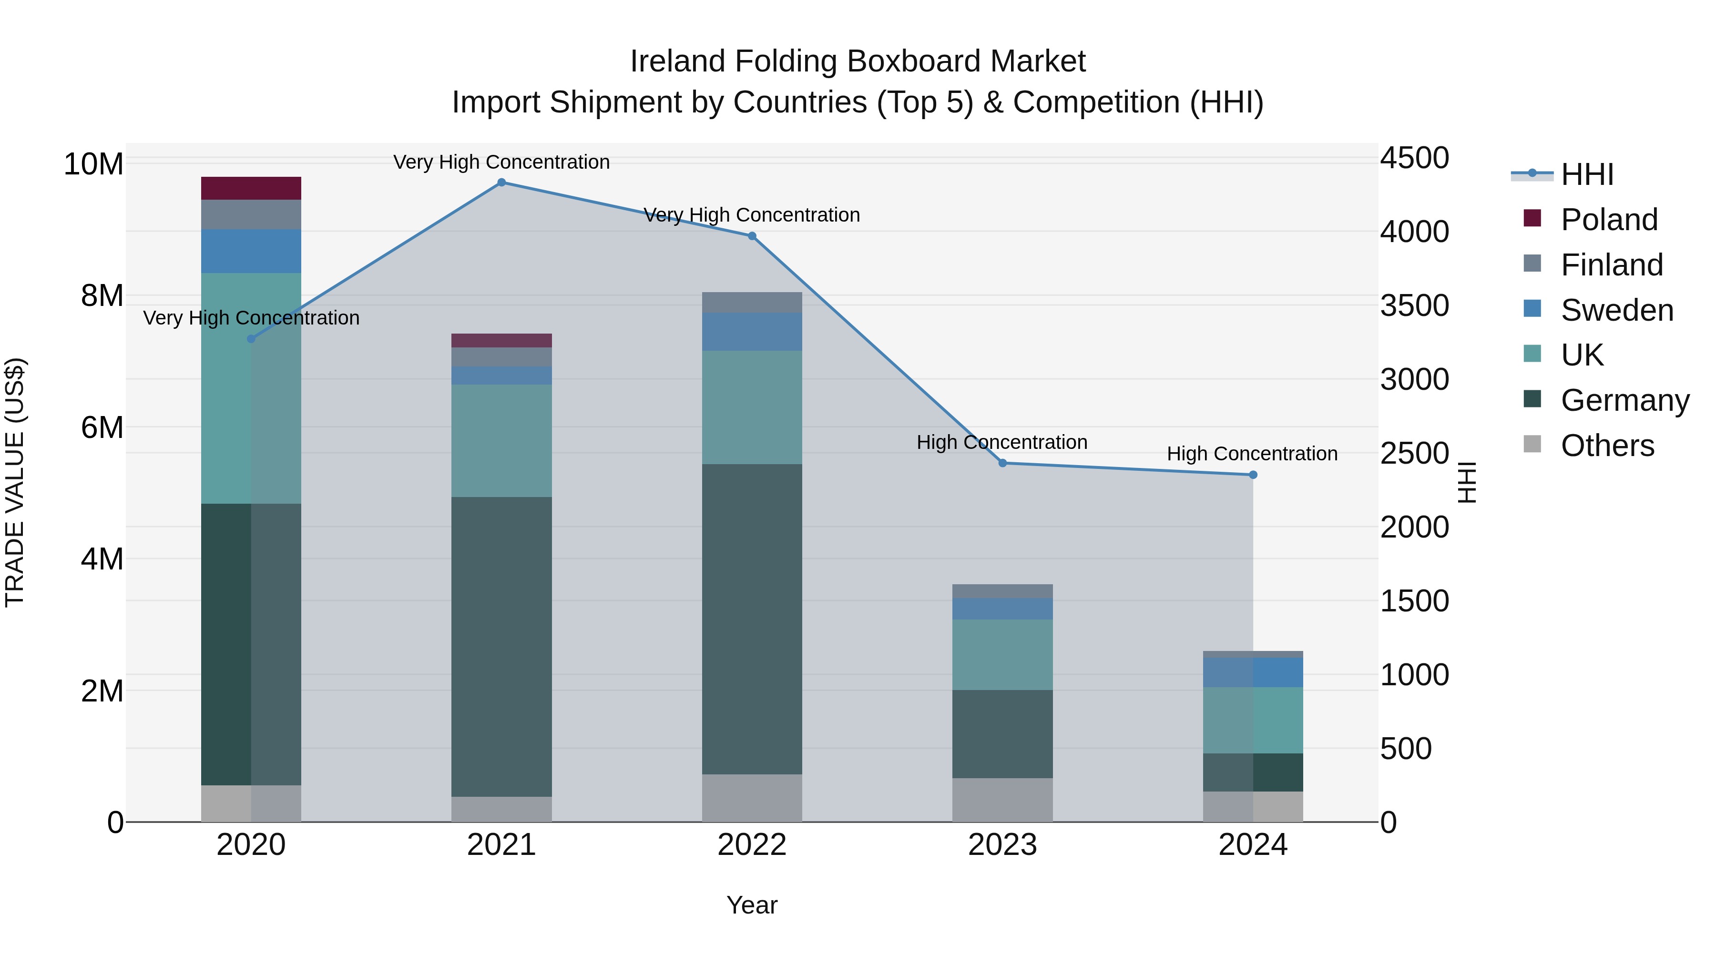The image size is (1716, 965).
Task: Toggle the Finland legend entry
Action: 1593,264
